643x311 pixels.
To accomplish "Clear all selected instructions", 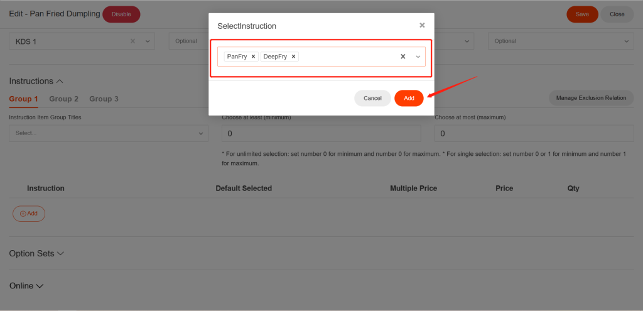I will [x=403, y=57].
